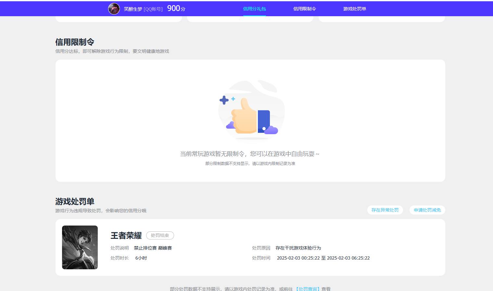Screen dimensions: 493x291
Task: Click the 存在异常处罚 button
Action: coord(385,210)
